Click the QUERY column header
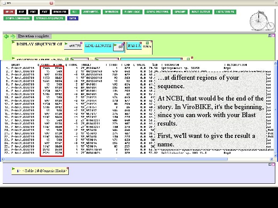This screenshot has height=208, width=278. tap(15, 65)
